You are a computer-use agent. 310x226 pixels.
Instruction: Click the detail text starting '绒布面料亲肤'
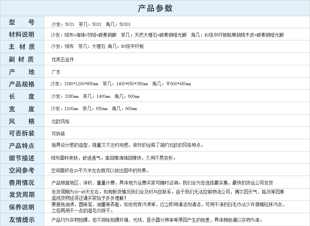click(113, 158)
